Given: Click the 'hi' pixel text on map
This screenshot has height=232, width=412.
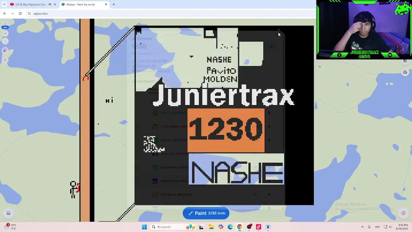Looking at the screenshot, I should tap(109, 101).
